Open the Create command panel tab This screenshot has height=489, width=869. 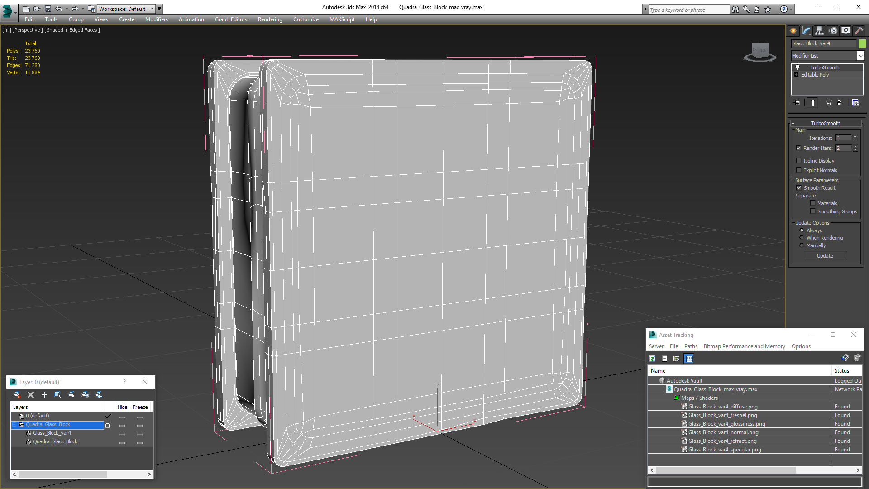pos(793,31)
